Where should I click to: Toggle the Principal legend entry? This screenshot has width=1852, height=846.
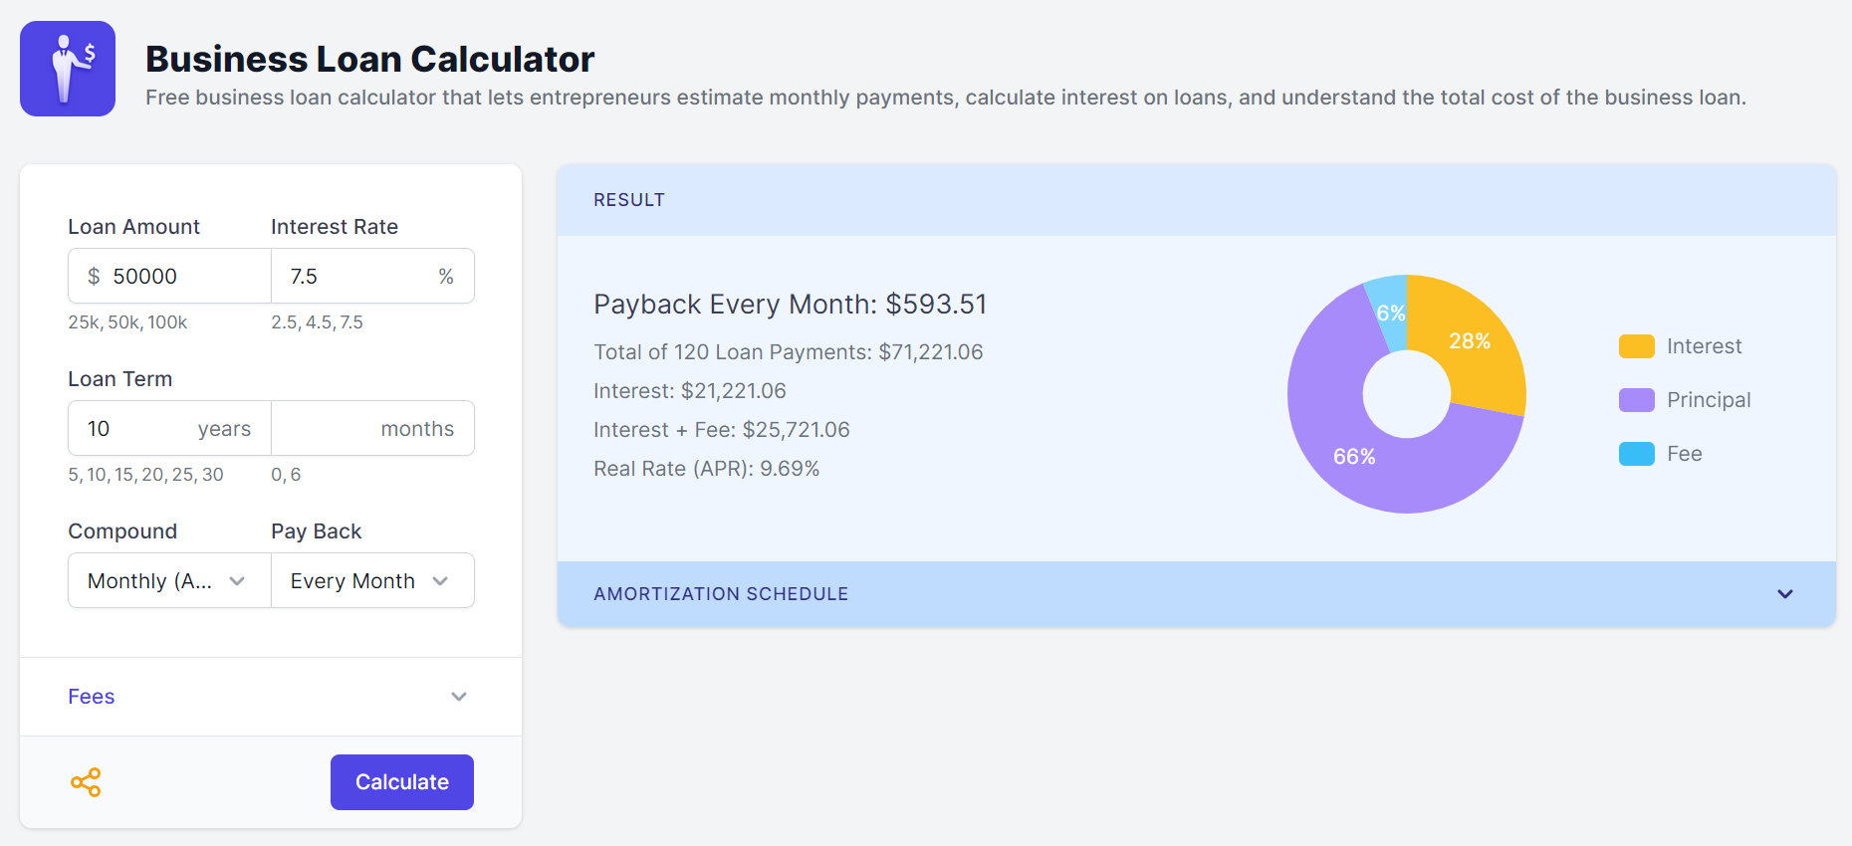tap(1684, 400)
